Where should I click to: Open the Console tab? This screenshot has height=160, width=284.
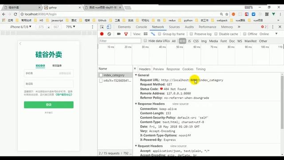(x=141, y=27)
